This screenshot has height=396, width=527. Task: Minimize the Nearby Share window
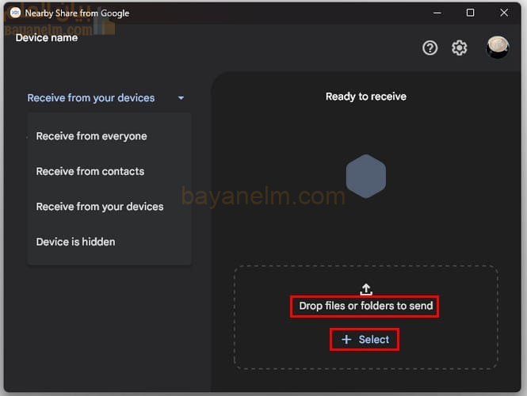(x=435, y=13)
